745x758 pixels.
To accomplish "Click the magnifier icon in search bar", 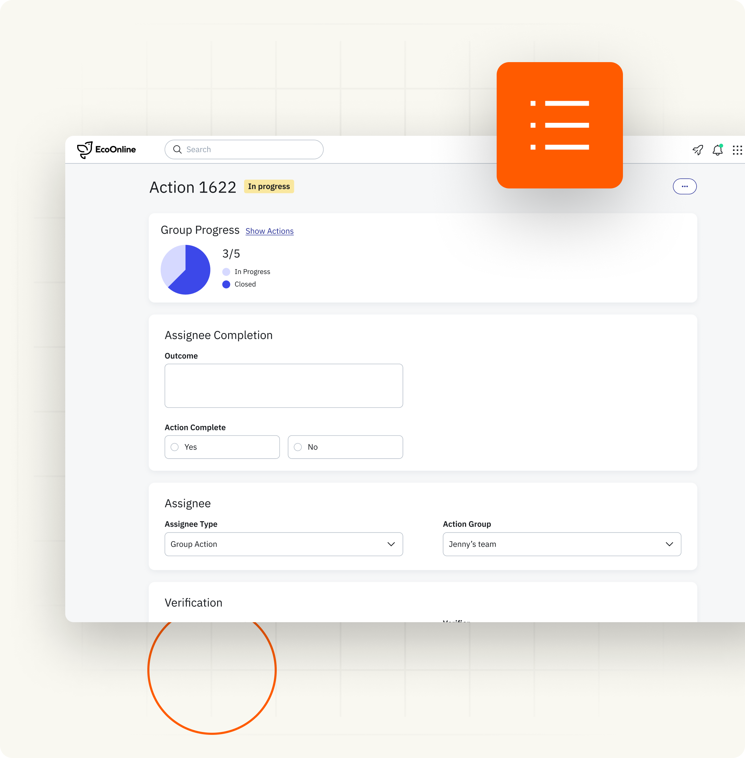I will pyautogui.click(x=177, y=149).
